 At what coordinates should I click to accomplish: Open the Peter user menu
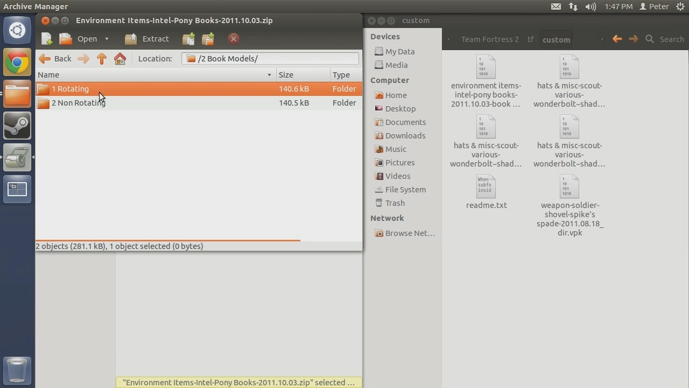pyautogui.click(x=654, y=6)
